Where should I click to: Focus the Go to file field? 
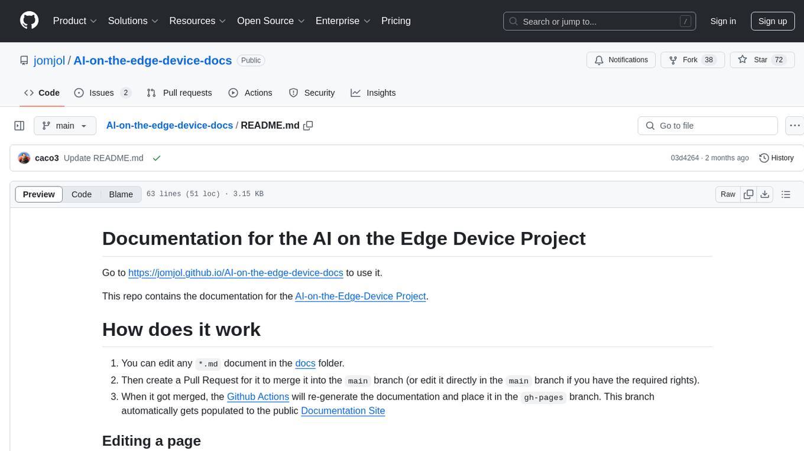(x=708, y=126)
